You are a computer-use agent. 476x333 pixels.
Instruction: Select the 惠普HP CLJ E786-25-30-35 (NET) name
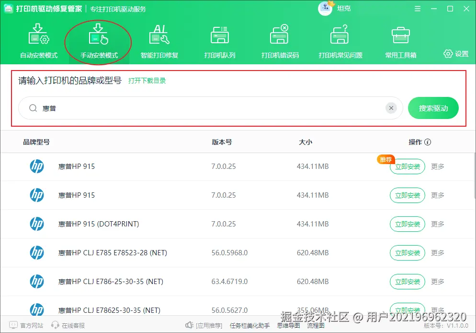pos(111,282)
